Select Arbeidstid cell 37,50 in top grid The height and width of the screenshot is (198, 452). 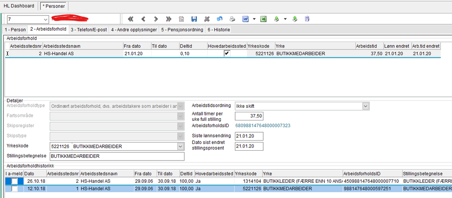click(x=369, y=54)
